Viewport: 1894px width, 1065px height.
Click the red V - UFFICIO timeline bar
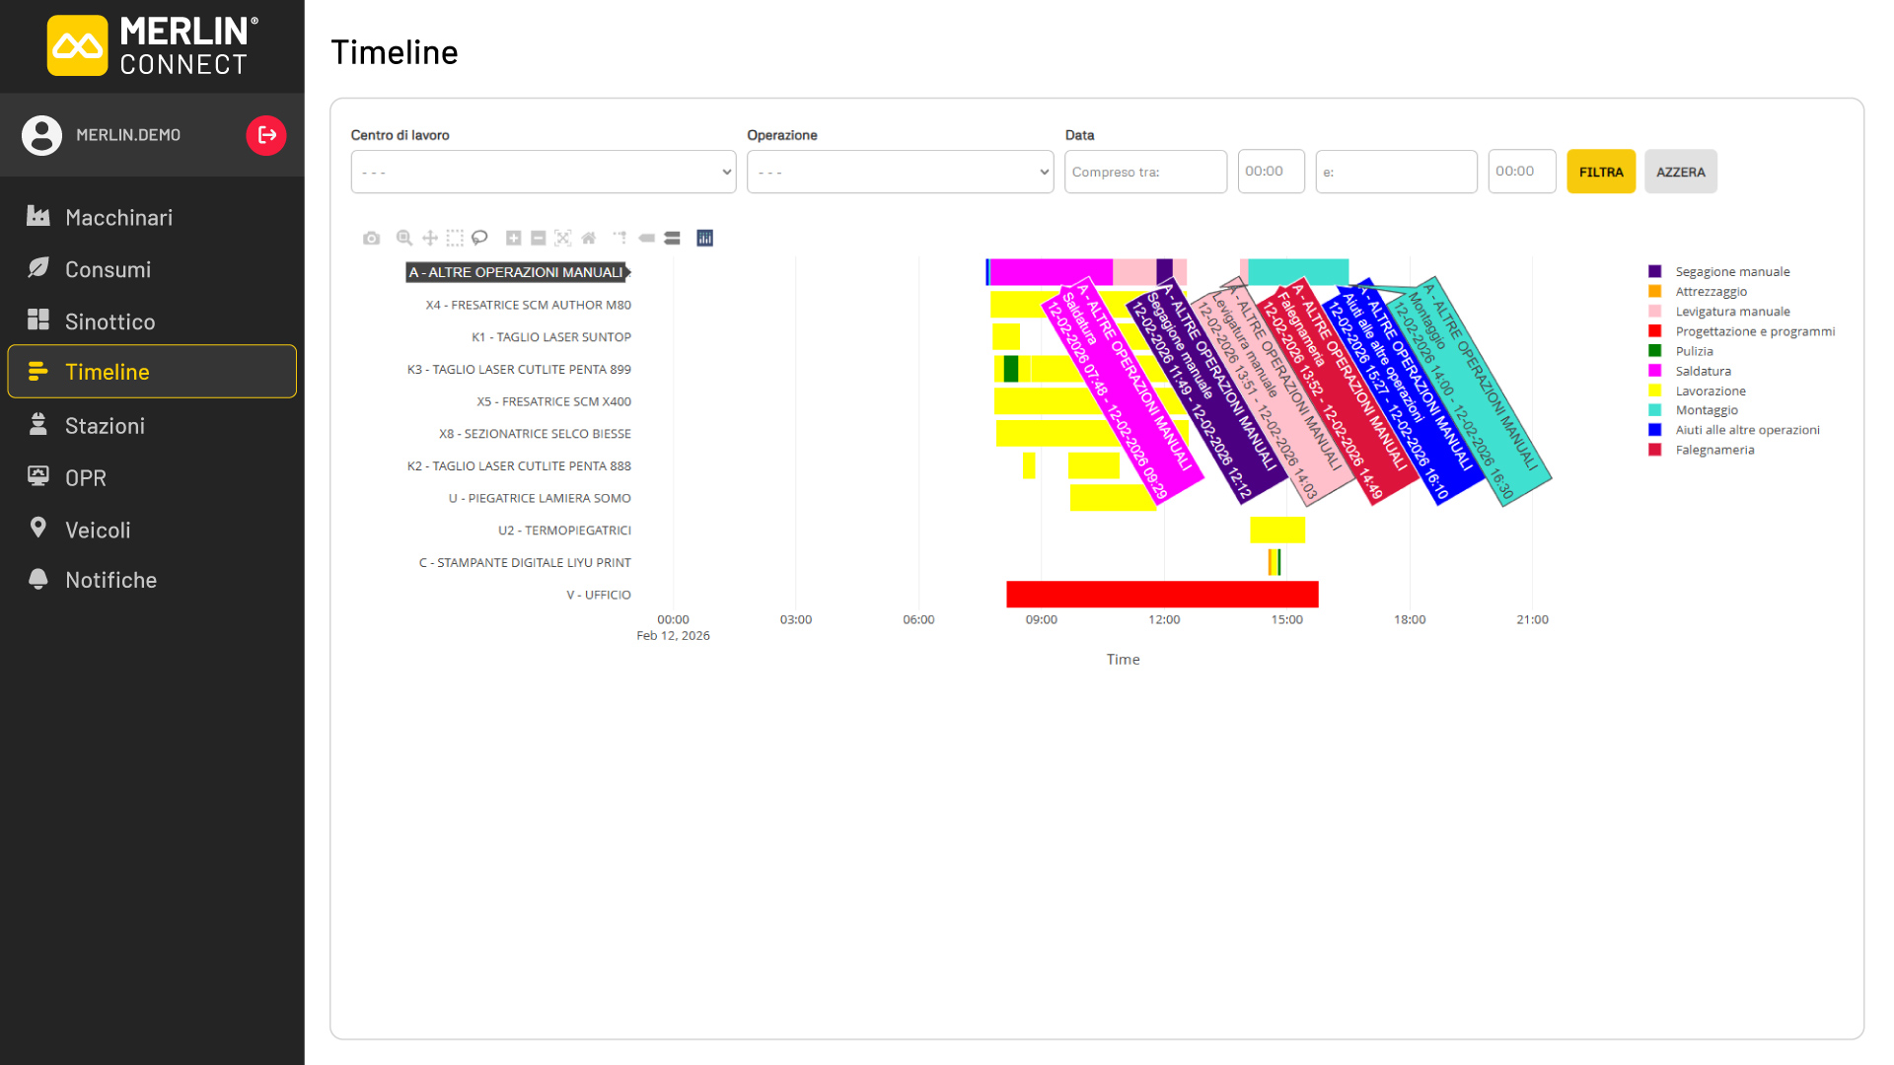(1162, 595)
